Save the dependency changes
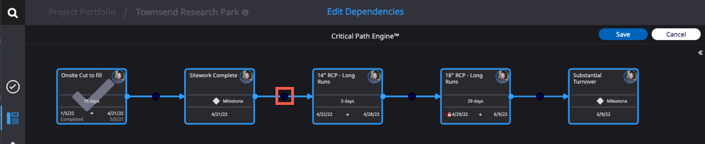Viewport: 705px width, 144px height. (x=623, y=35)
